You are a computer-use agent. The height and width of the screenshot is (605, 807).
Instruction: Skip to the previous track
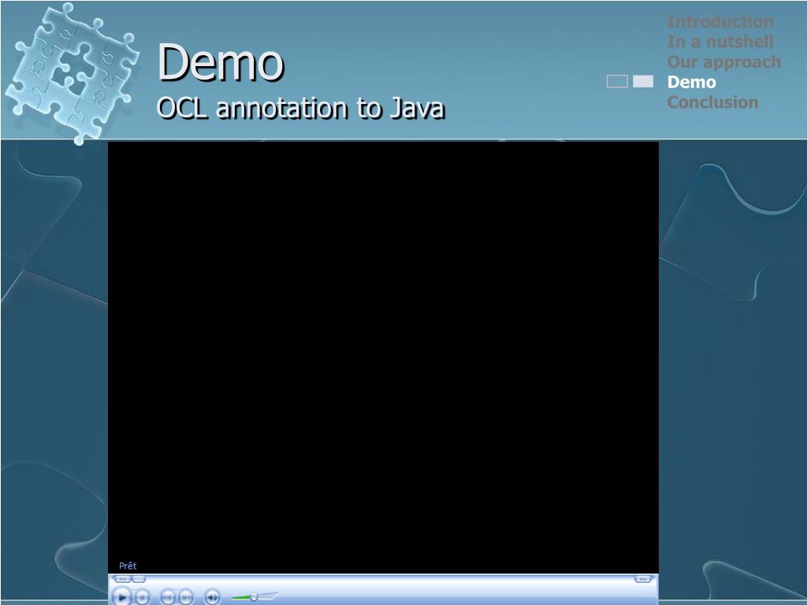point(168,597)
